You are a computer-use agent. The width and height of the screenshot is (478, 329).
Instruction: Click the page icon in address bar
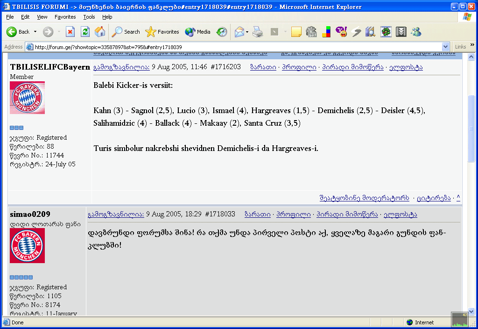[29, 47]
